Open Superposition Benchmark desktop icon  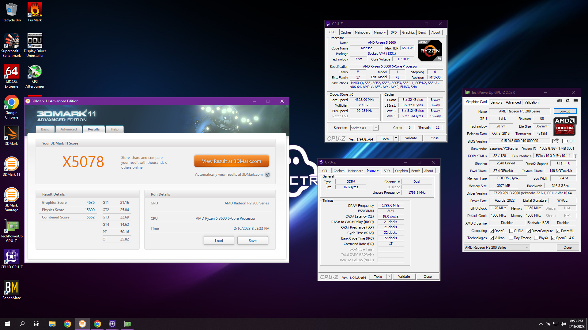(x=12, y=45)
